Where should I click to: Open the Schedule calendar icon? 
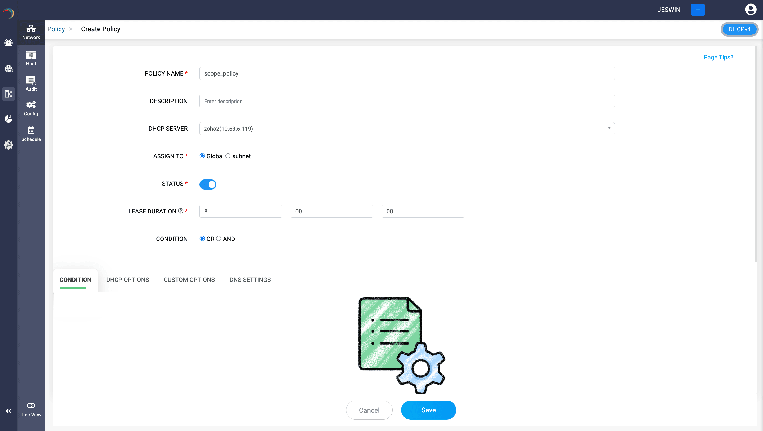tap(31, 134)
